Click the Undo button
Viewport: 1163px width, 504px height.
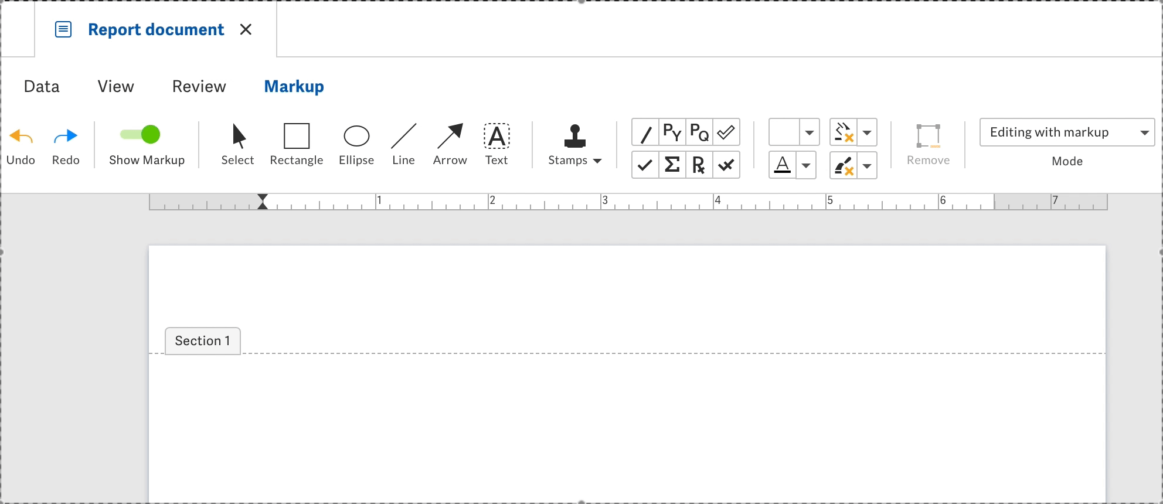(x=21, y=145)
